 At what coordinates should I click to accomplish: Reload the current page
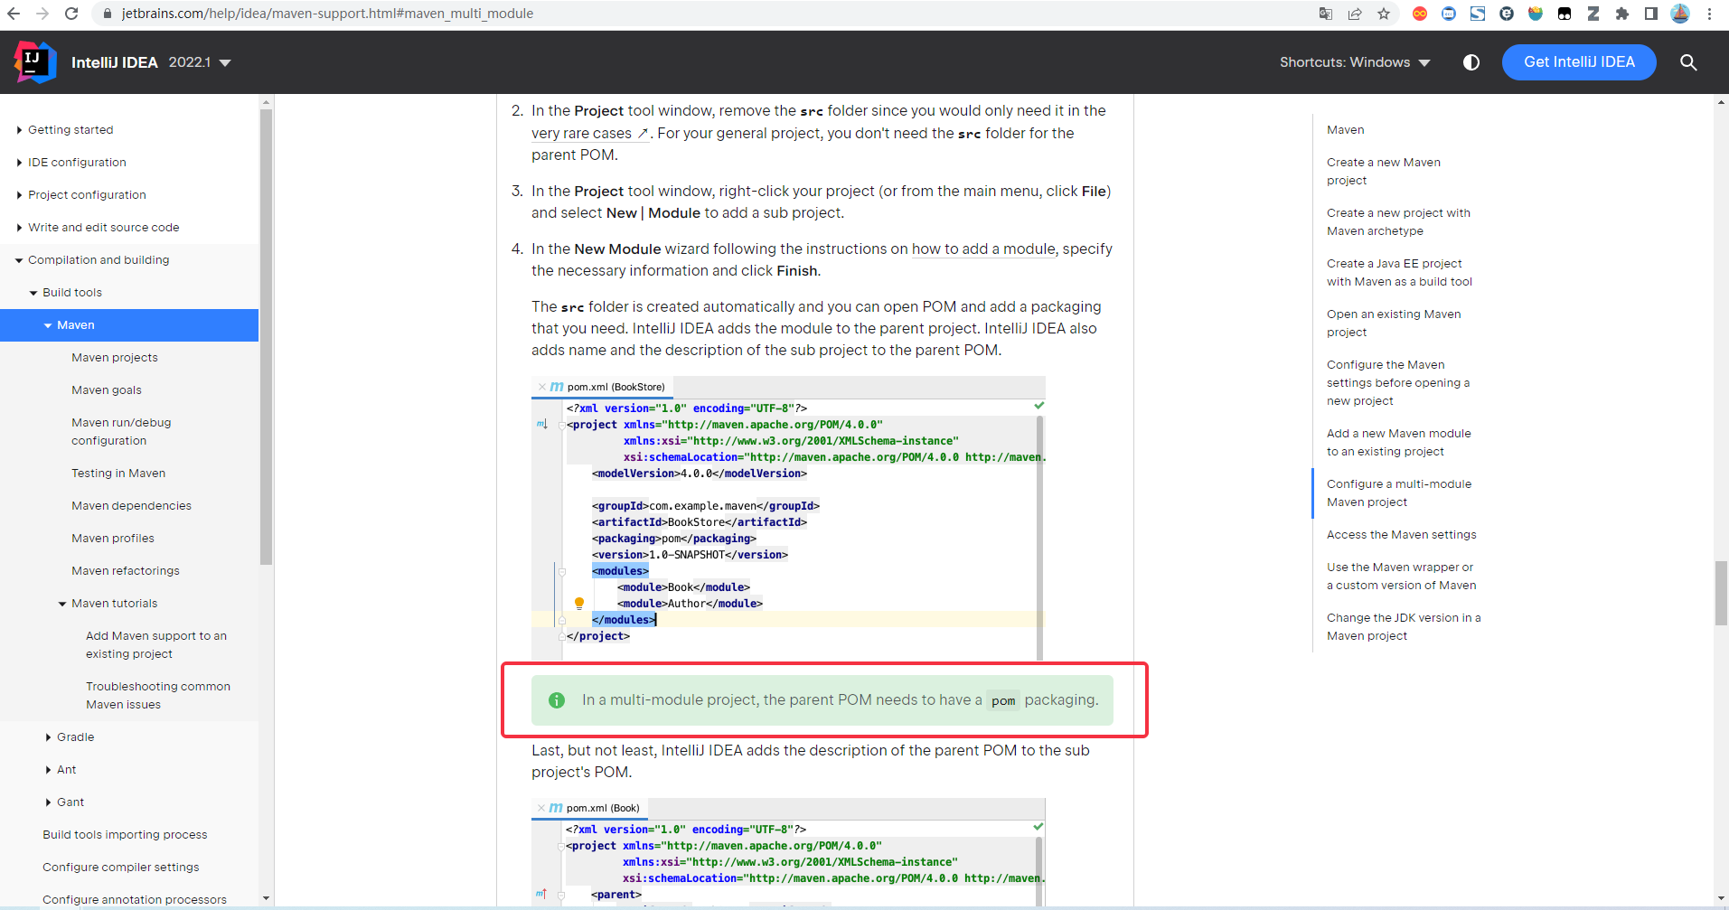point(71,14)
